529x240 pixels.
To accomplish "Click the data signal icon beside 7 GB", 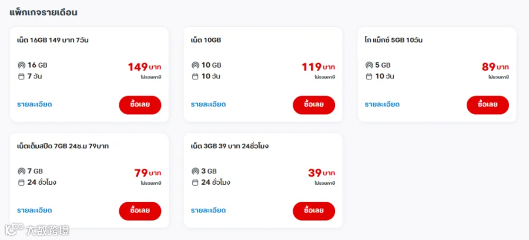I will pos(21,171).
